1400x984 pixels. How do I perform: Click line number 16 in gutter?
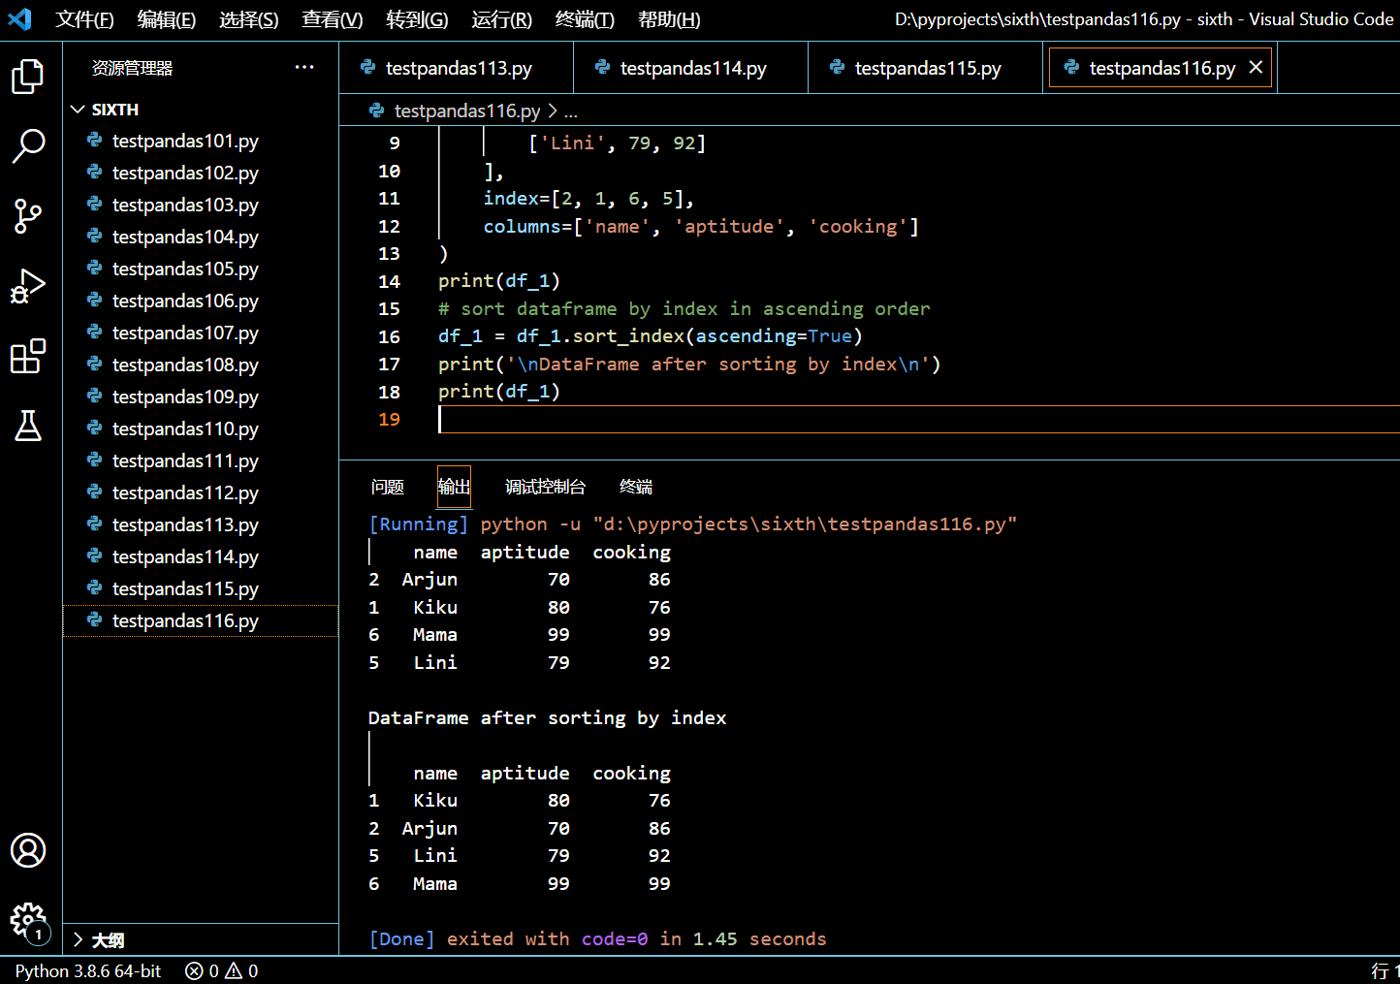(389, 336)
